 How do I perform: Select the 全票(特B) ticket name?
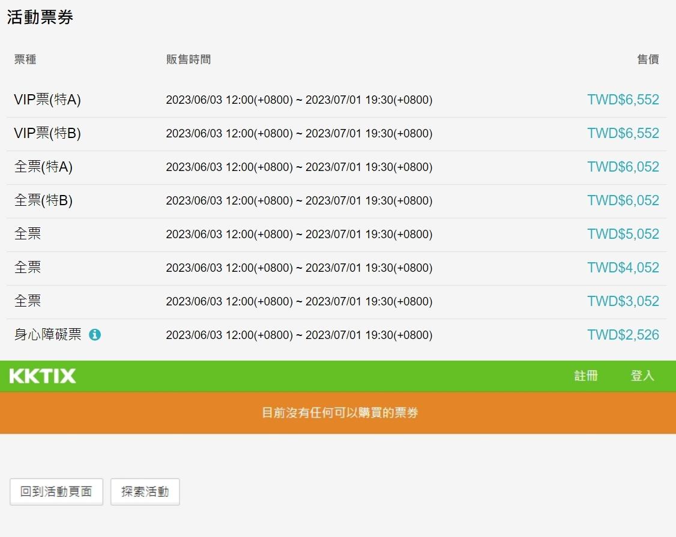click(x=43, y=200)
